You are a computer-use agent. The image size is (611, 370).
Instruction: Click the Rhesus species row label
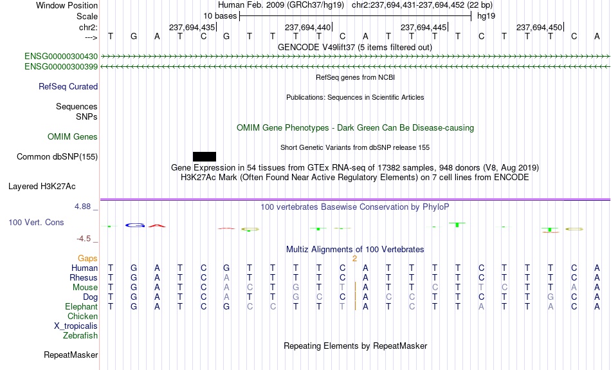[84, 277]
